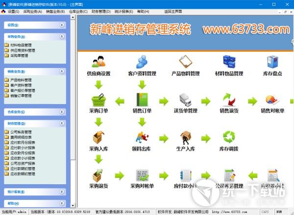
Task: Select 应付款月份报表 in the sidebar
Action: click(x=23, y=143)
